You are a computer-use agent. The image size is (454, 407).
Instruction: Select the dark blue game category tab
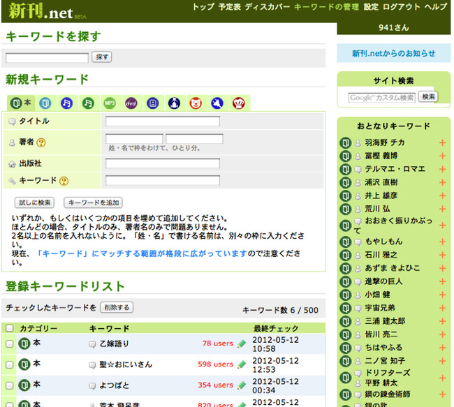(x=175, y=103)
